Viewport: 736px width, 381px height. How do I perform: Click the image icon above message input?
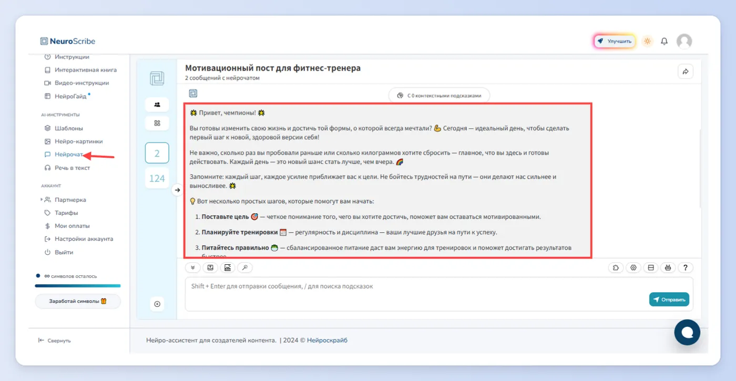228,267
